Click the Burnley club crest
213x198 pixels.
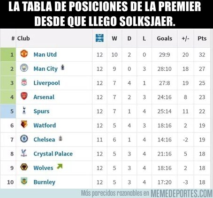point(24,181)
